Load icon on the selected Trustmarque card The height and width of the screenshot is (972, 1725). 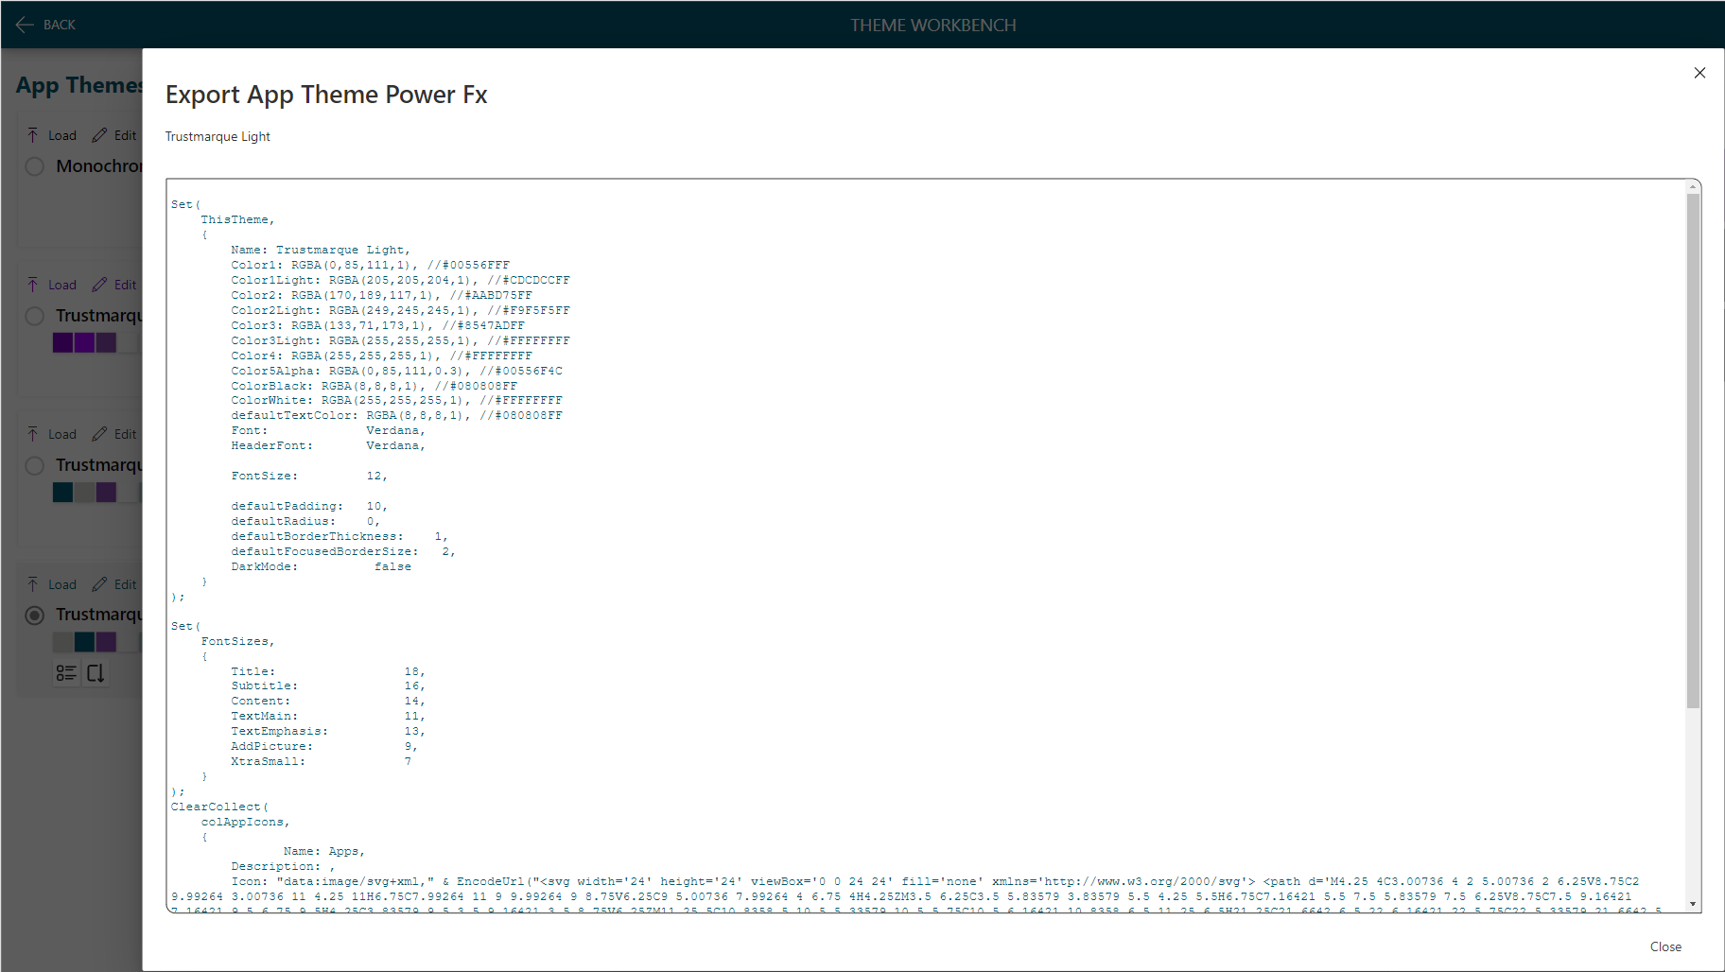point(33,584)
